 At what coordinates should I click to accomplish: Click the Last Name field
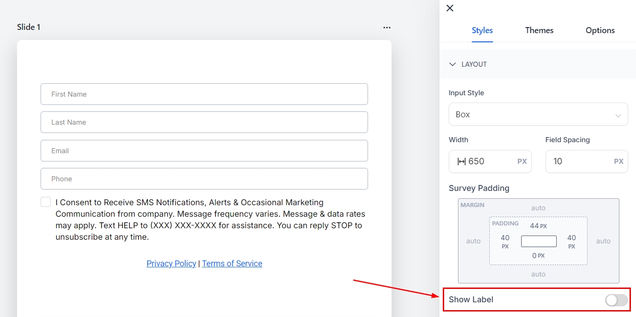pos(204,122)
